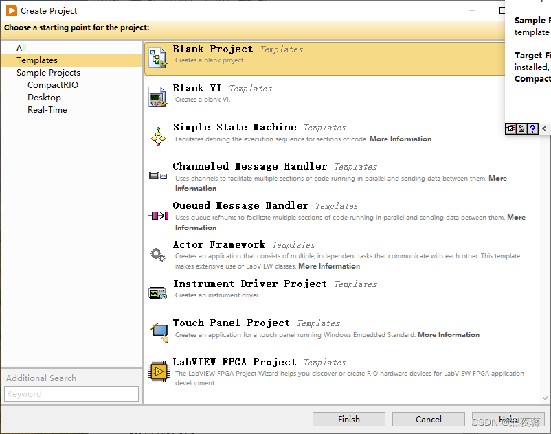Open More Information for Simple State Machine
The height and width of the screenshot is (434, 551).
pyautogui.click(x=401, y=139)
